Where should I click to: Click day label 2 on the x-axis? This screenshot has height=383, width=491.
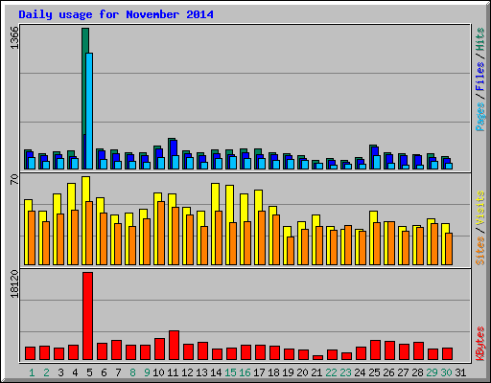click(46, 372)
